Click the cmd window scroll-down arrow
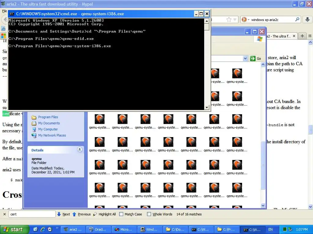This screenshot has width=313, height=234. tap(207, 108)
